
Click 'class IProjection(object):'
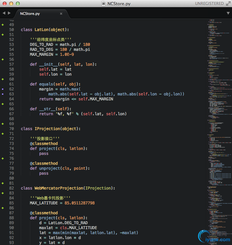(x=51, y=129)
